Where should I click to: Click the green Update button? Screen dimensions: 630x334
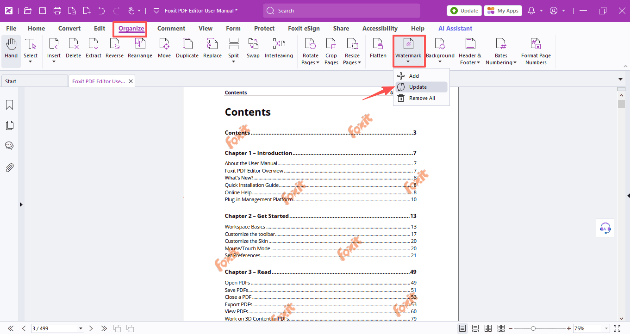[464, 11]
